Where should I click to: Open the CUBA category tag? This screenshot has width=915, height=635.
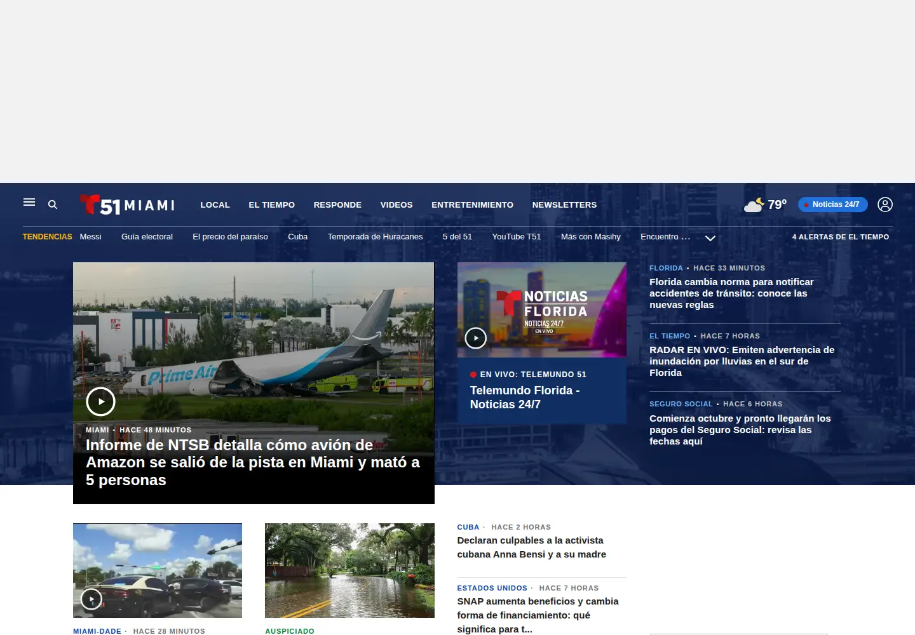click(468, 527)
